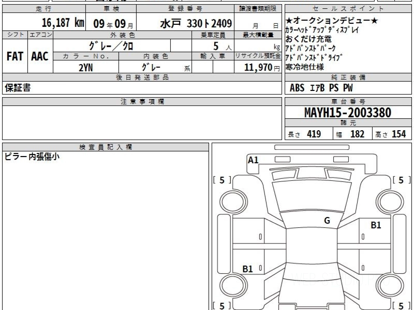The width and height of the screenshot is (414, 310).
Task: Select the color number 2YN
Action: pyautogui.click(x=86, y=68)
